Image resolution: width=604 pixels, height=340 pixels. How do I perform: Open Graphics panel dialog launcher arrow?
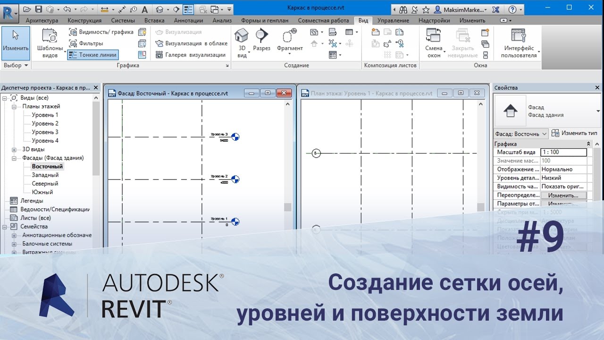tap(227, 66)
